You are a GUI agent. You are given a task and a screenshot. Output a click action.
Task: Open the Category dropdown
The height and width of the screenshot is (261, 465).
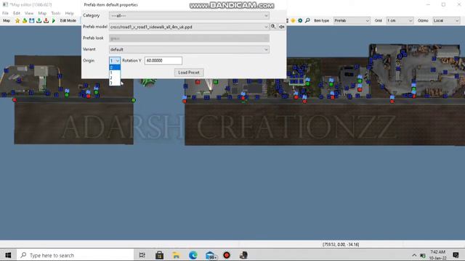click(189, 16)
